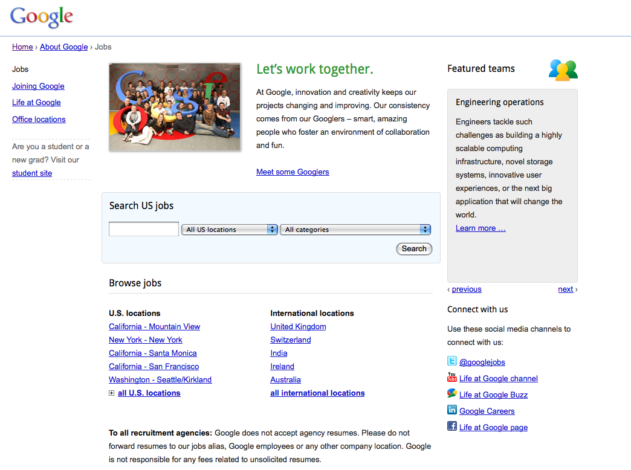Show previous featured team
631x470 pixels.
(467, 289)
